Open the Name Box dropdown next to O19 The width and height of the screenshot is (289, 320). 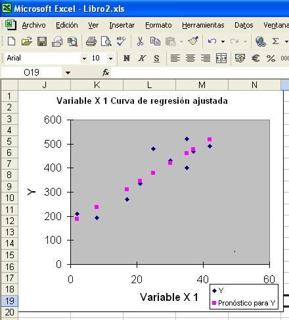tap(68, 72)
